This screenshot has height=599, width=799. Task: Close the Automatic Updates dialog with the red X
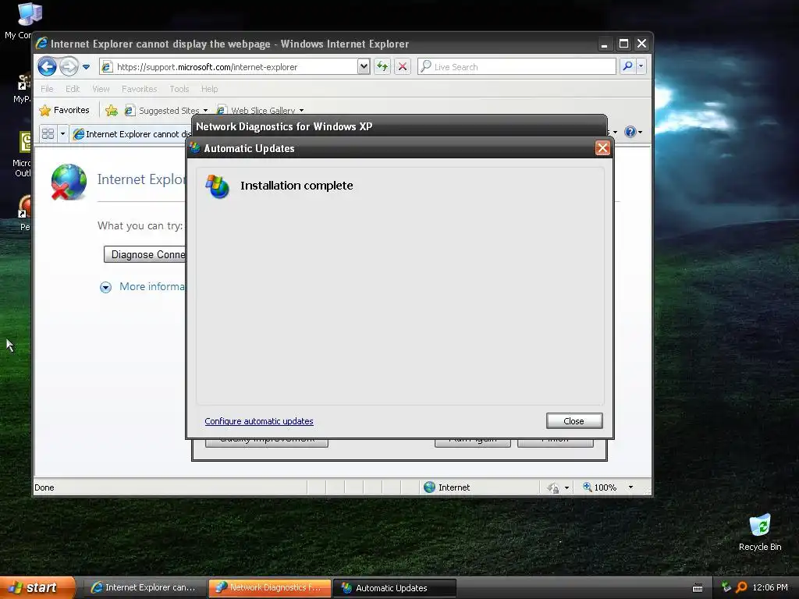click(602, 147)
